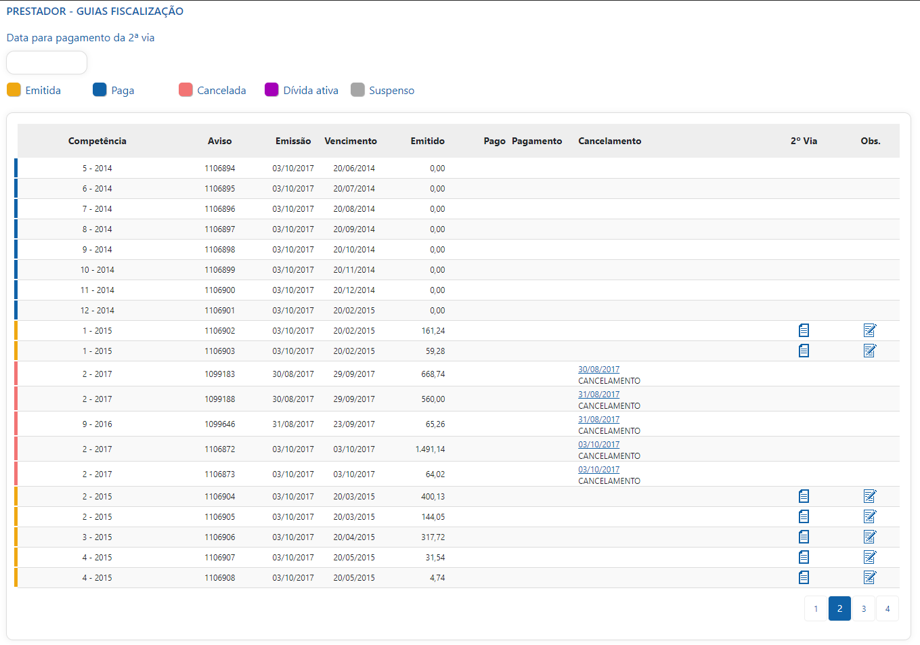Click vencimento date 20/06/2014
The width and height of the screenshot is (920, 645).
click(x=354, y=169)
